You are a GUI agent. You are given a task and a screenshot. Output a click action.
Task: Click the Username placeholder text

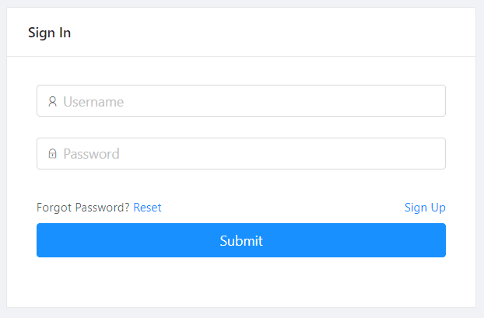93,101
